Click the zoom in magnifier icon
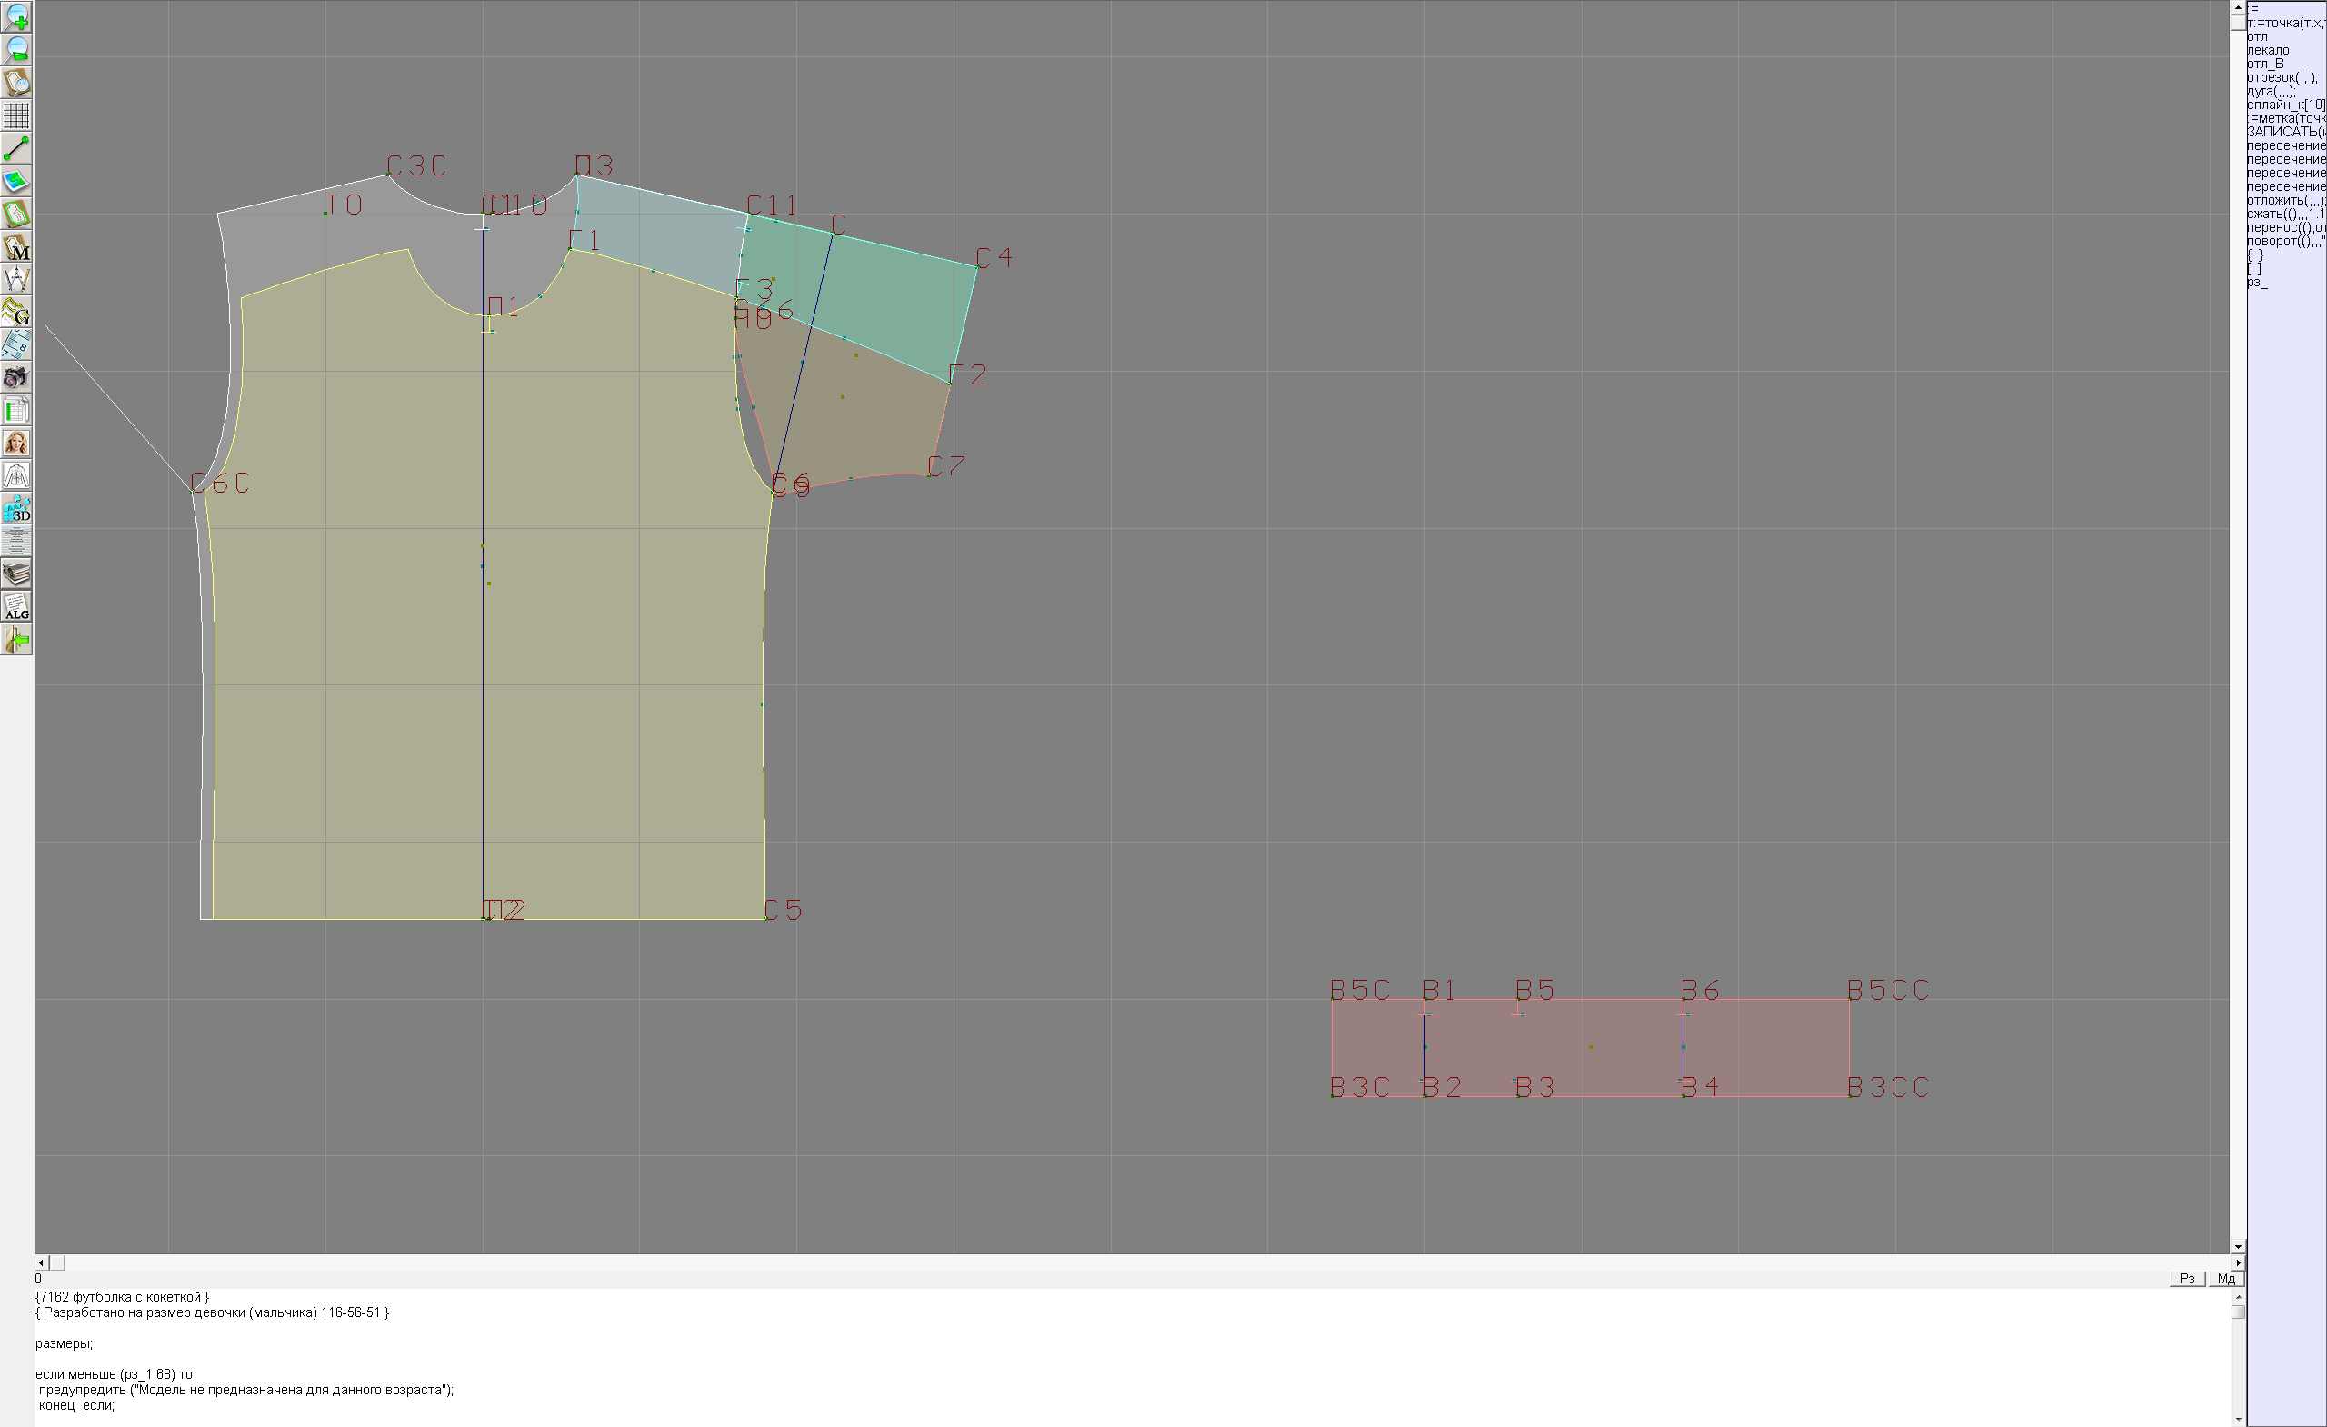Viewport: 2327px width, 1427px height. click(16, 17)
